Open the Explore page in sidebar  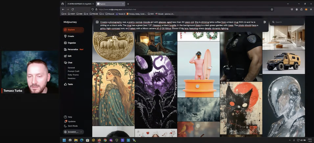71,30
